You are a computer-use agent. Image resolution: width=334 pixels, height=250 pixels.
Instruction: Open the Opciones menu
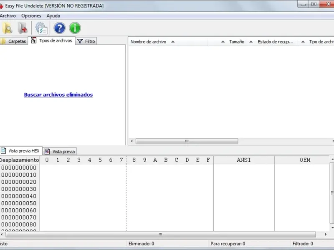click(31, 16)
